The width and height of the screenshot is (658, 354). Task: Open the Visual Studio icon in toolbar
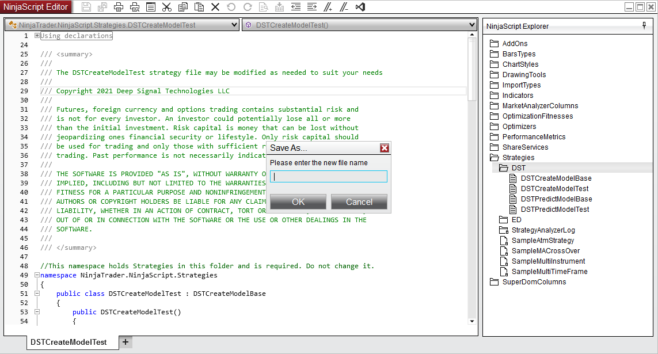click(x=360, y=7)
